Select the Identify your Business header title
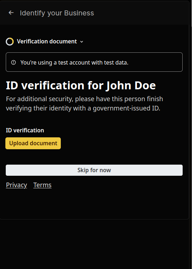This screenshot has width=192, height=269. (57, 13)
